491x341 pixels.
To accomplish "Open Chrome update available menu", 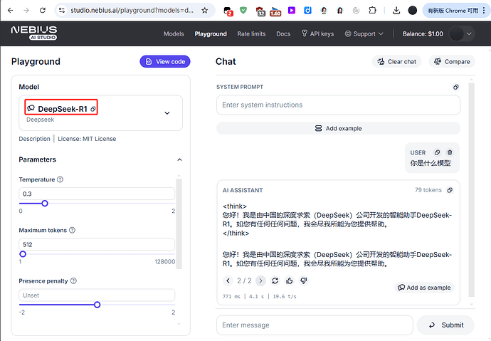I will coord(456,11).
